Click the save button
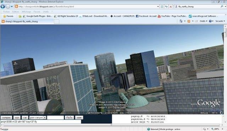 pyautogui.click(x=79, y=118)
